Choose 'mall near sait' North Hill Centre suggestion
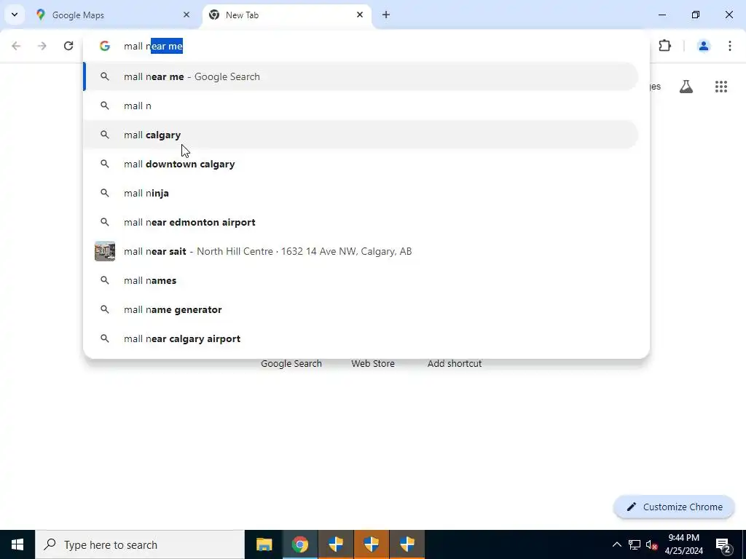The height and width of the screenshot is (559, 746). pyautogui.click(x=361, y=251)
